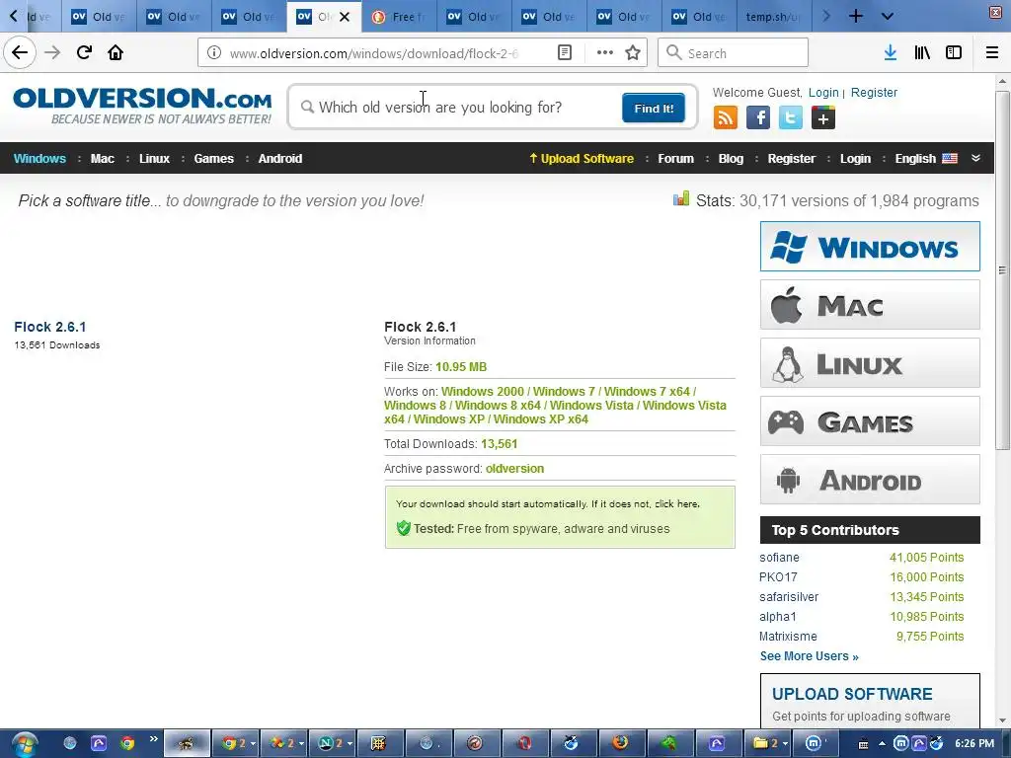Click the address bar URL
The width and height of the screenshot is (1011, 758).
374,53
